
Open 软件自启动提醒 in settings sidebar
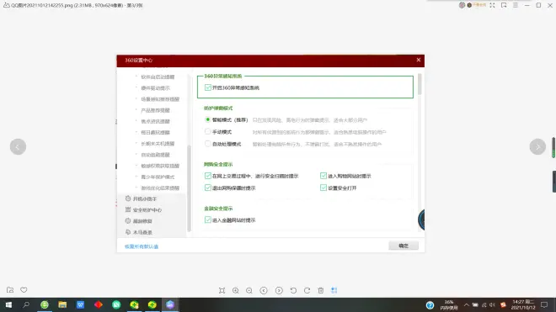click(158, 77)
